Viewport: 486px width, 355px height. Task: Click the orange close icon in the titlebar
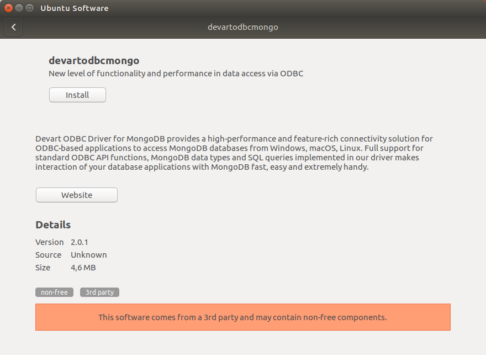[x=8, y=8]
